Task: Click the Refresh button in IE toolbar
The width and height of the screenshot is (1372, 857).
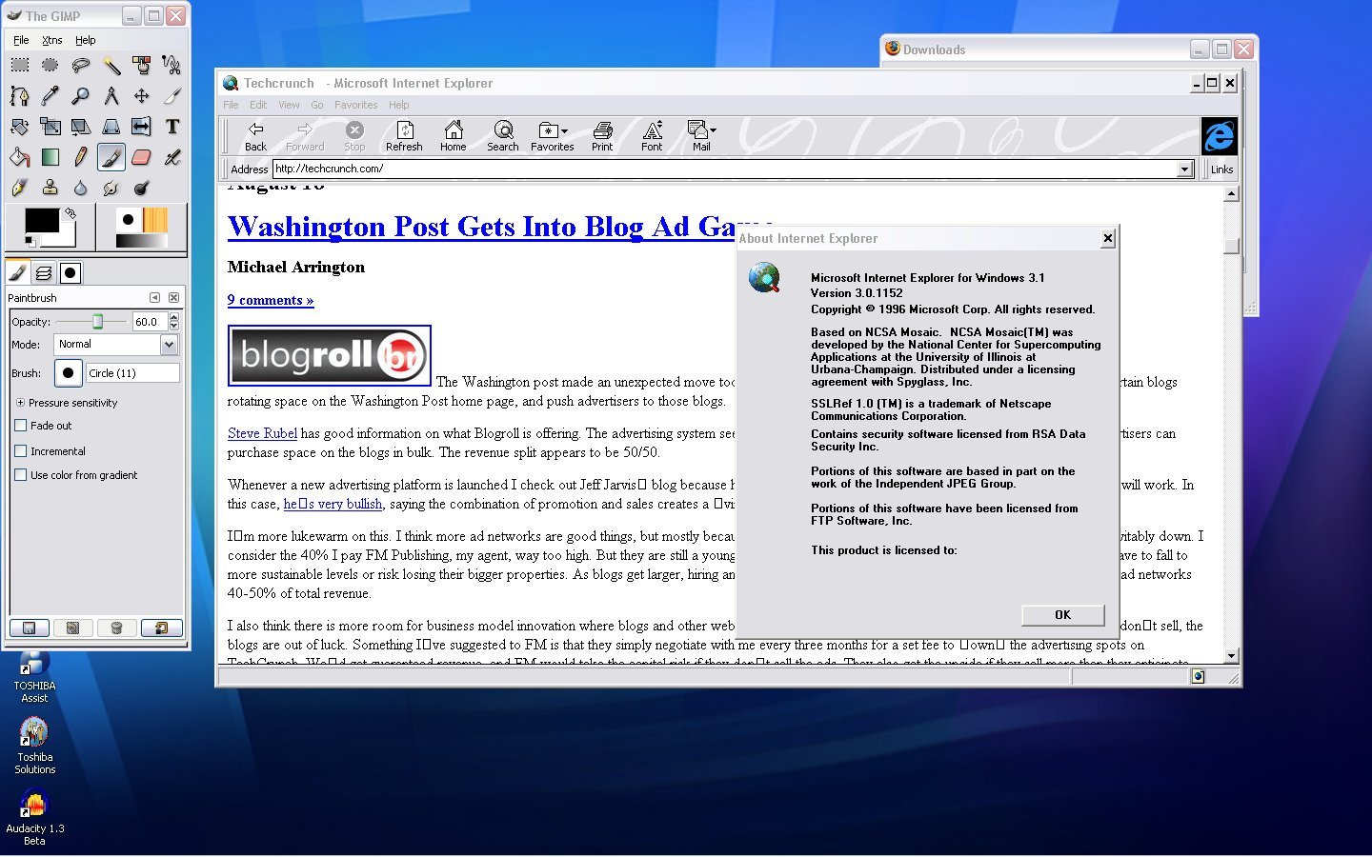Action: point(404,136)
